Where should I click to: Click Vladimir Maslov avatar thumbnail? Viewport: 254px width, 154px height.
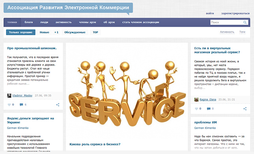(x=9, y=96)
